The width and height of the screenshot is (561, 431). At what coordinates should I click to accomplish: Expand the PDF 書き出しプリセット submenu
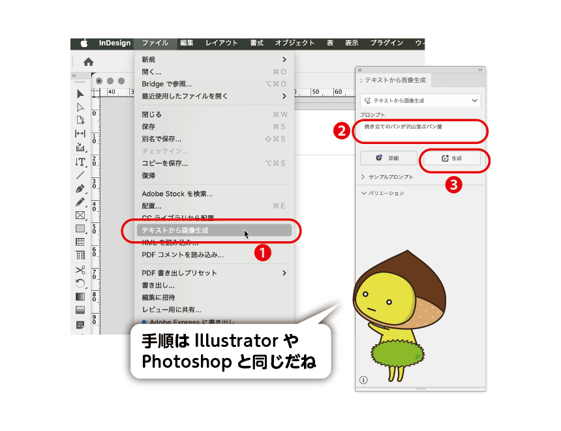(215, 273)
